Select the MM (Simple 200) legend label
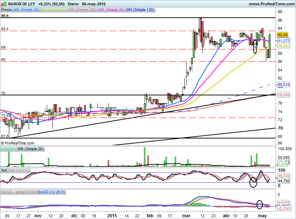The width and height of the screenshot is (296, 219). coord(83,10)
